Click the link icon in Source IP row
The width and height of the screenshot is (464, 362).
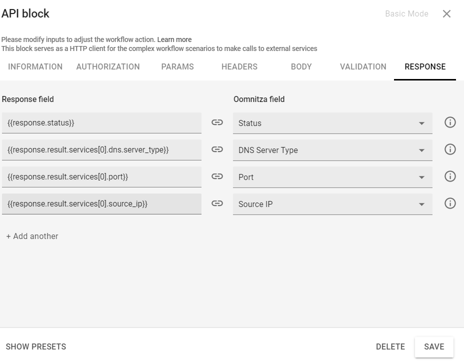217,204
